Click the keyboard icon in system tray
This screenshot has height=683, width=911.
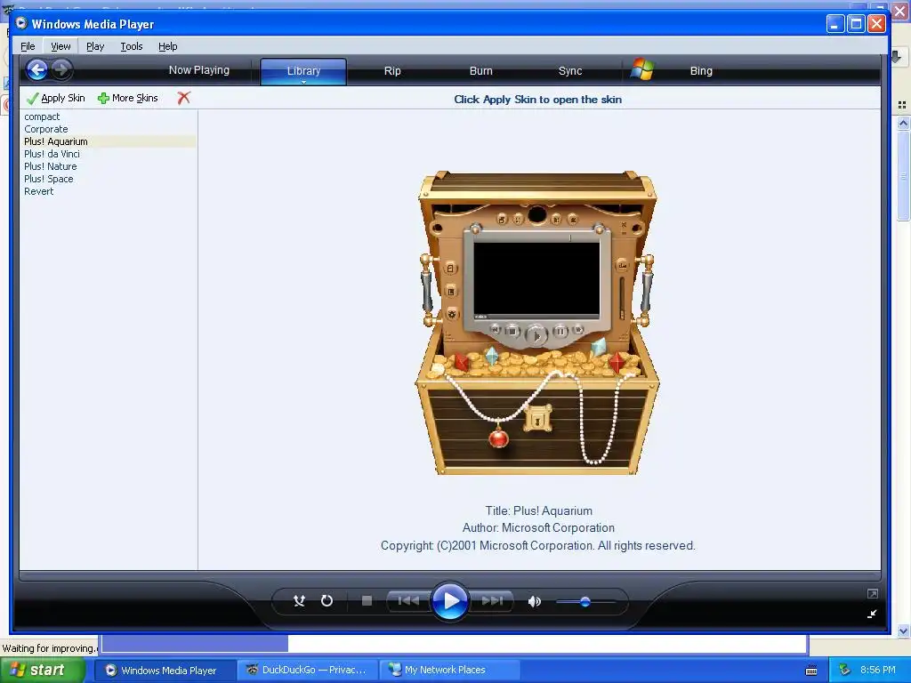point(811,671)
